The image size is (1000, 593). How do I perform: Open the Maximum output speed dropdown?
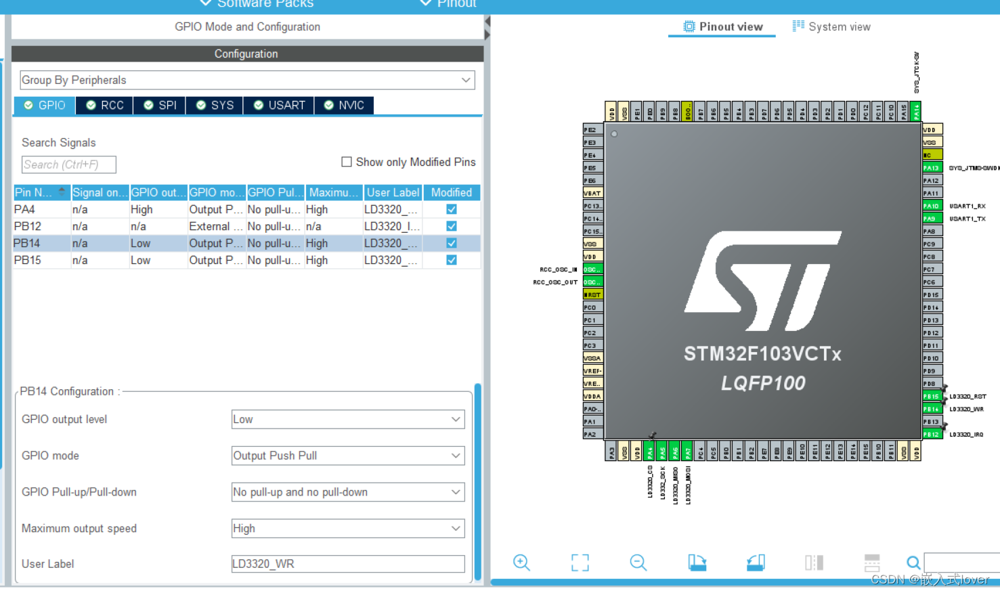click(x=348, y=529)
